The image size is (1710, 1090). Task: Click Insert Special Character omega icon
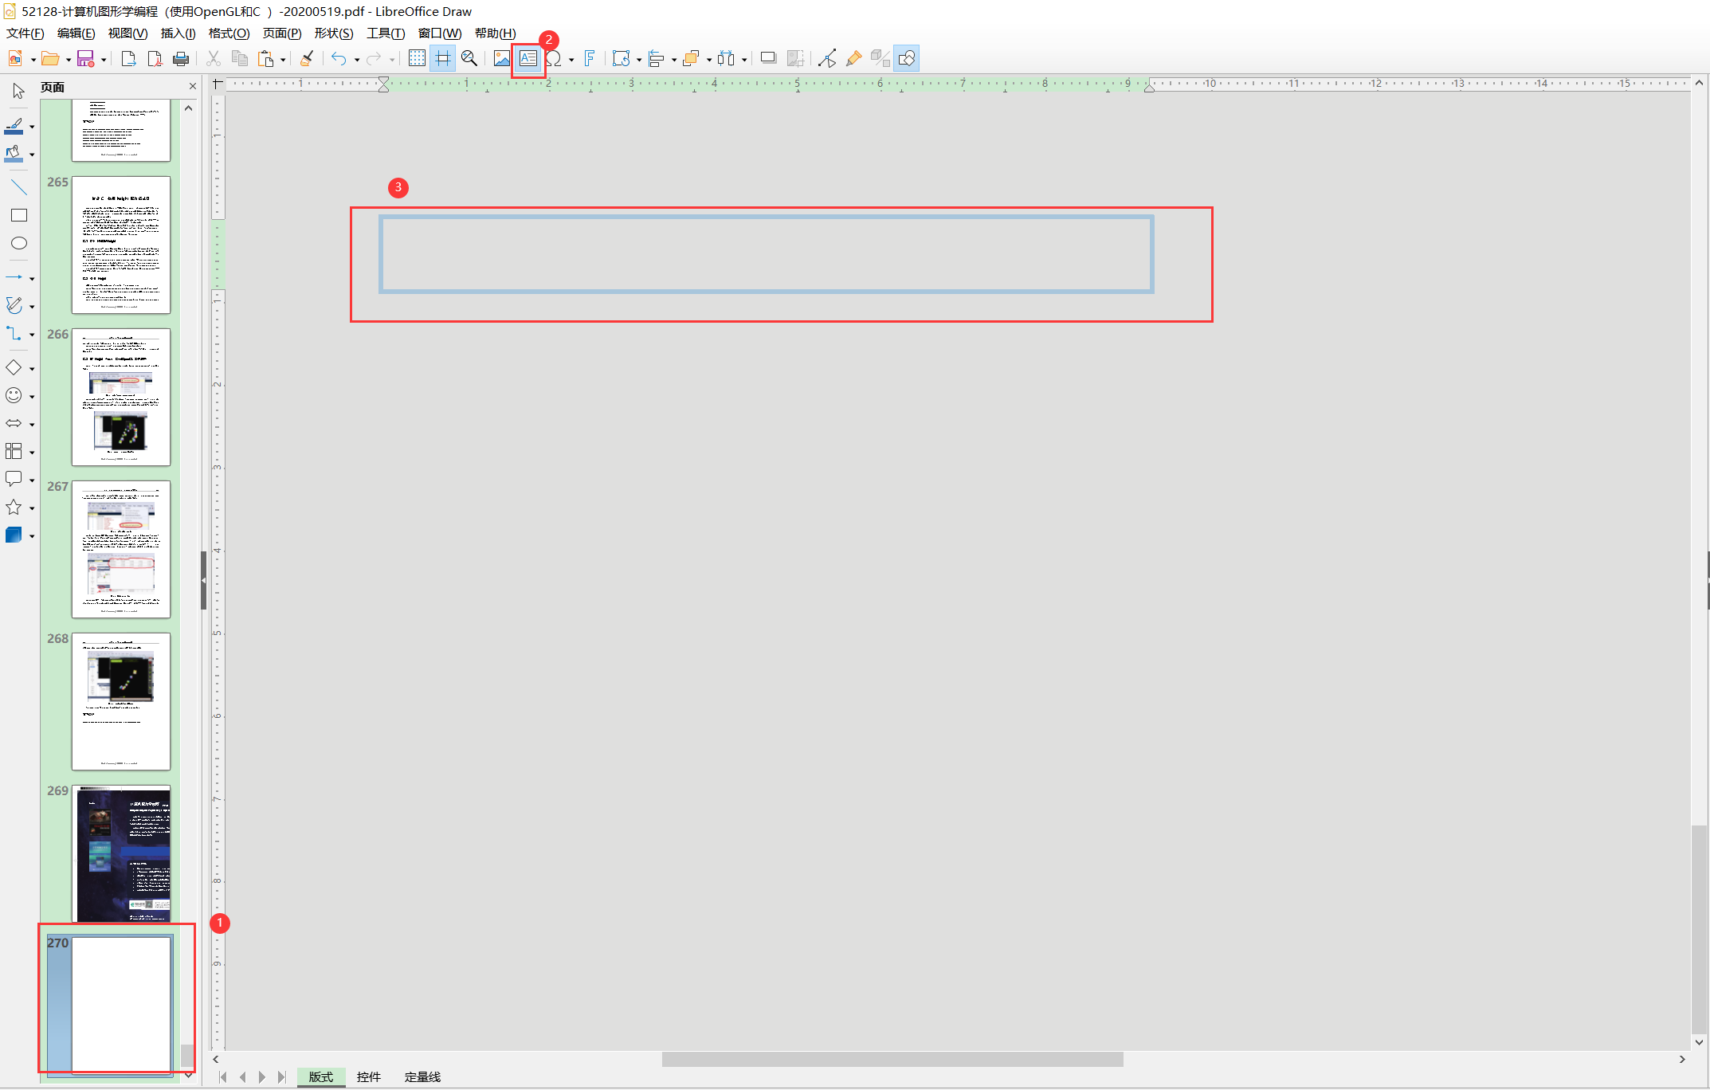(x=554, y=58)
